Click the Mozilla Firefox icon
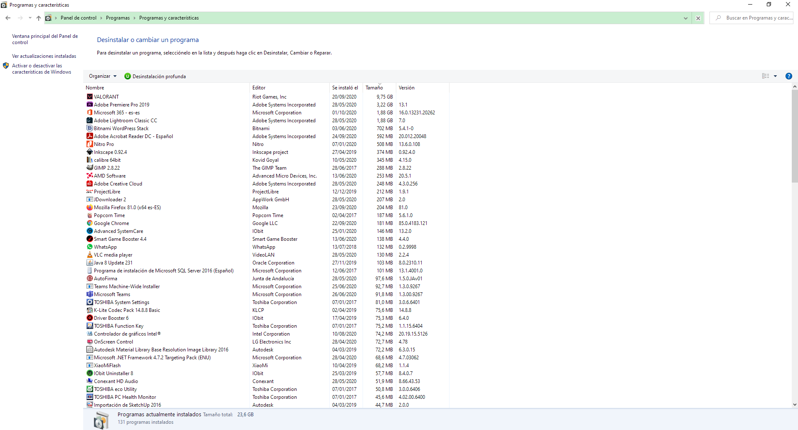Viewport: 798px width, 430px height. pyautogui.click(x=89, y=207)
